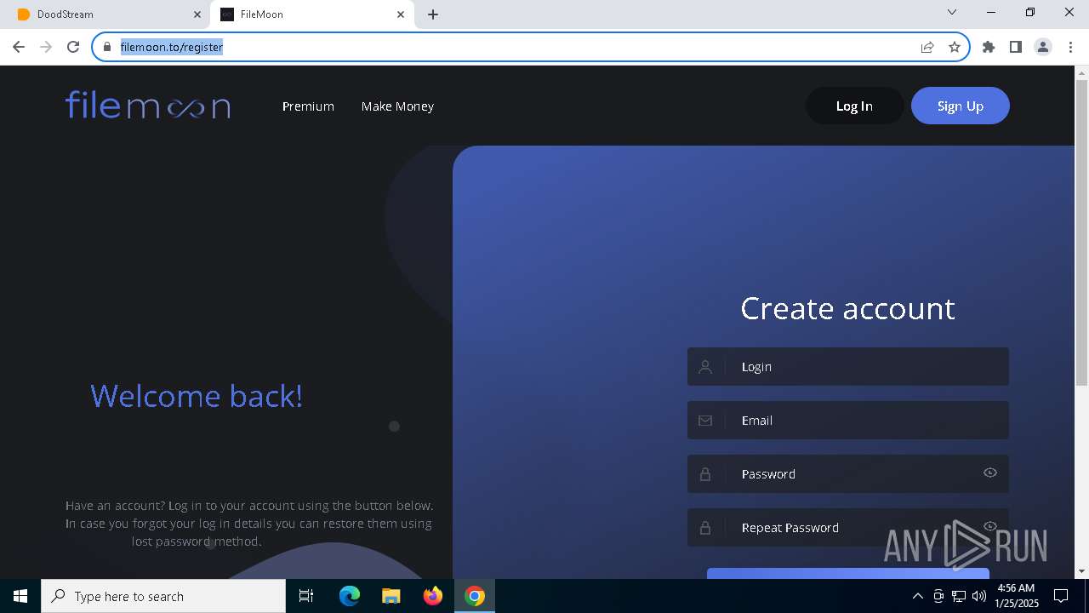Click the browser forward arrow

coord(46,47)
